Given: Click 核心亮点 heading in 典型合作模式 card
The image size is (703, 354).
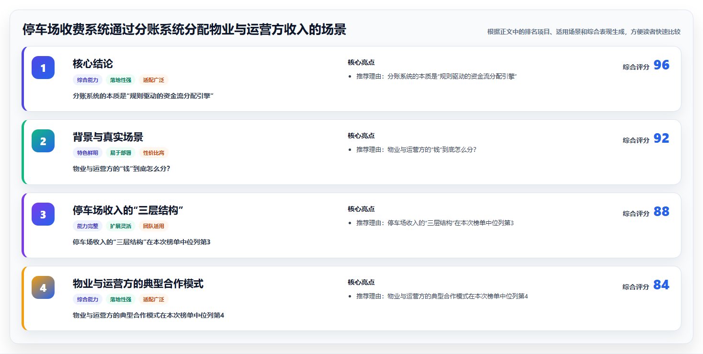Looking at the screenshot, I should coord(361,282).
